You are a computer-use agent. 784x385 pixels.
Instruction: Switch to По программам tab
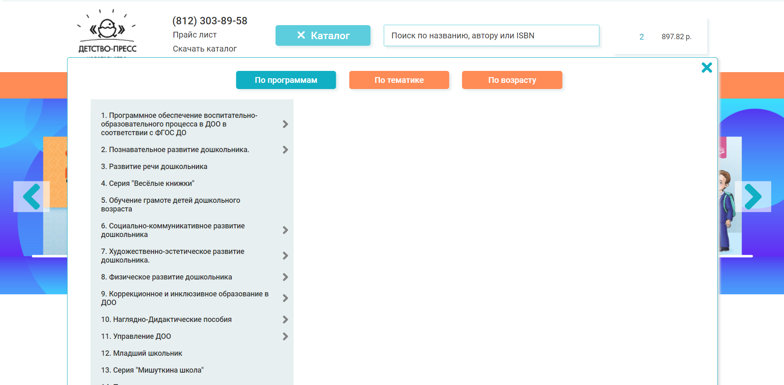point(286,80)
